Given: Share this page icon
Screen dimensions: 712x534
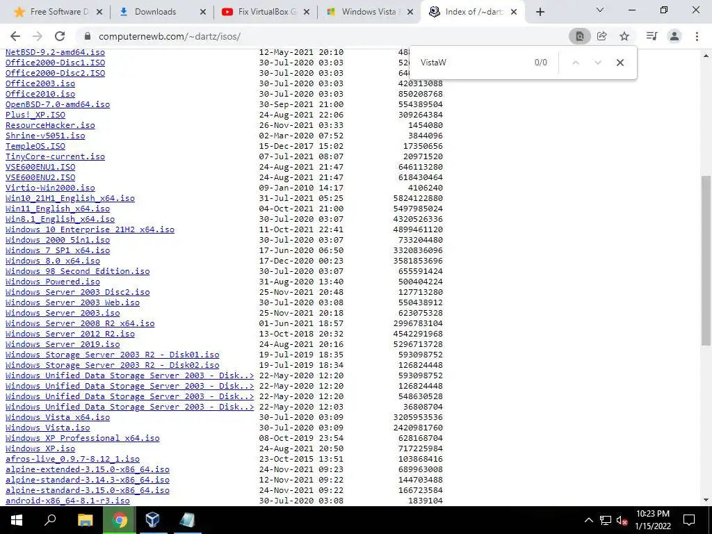Looking at the screenshot, I should tap(602, 36).
